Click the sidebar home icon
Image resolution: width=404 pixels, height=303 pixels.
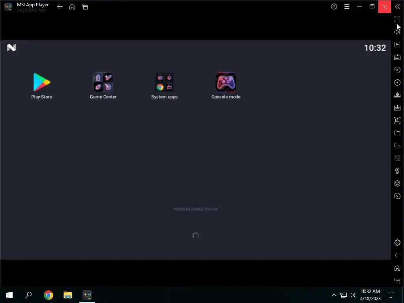[x=397, y=268]
